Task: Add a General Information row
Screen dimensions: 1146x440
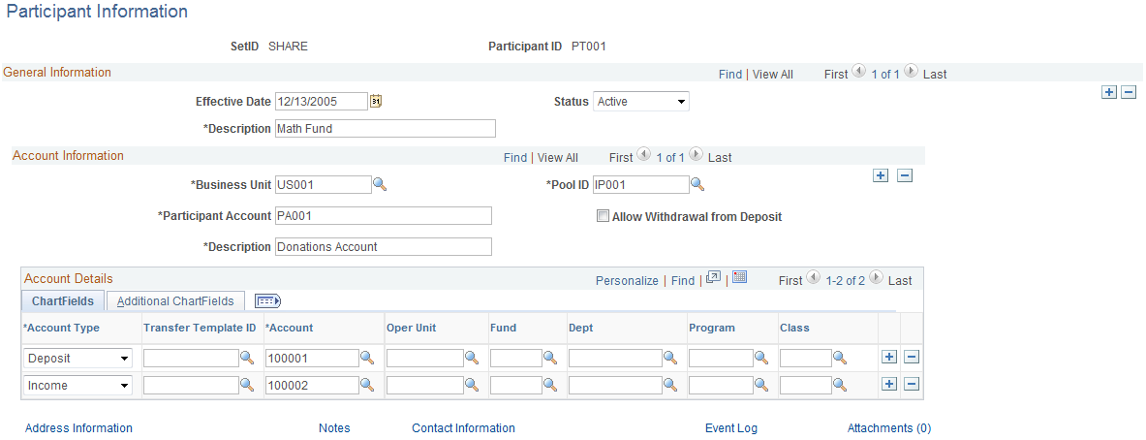Action: coord(1109,92)
